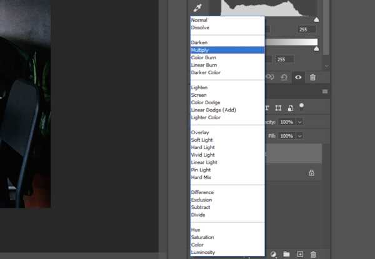Click the lock icon on Background layer
The width and height of the screenshot is (375, 259).
tap(311, 173)
